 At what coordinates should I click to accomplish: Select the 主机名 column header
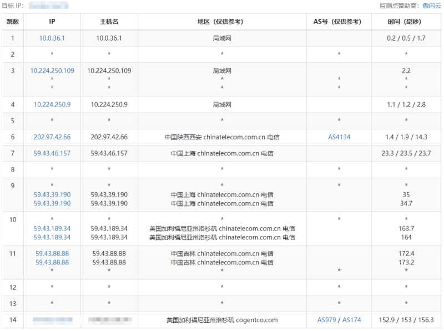click(109, 22)
